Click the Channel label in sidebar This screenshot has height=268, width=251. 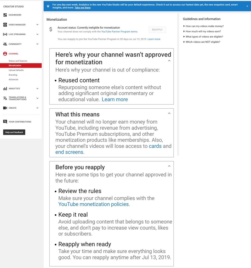pyautogui.click(x=14, y=54)
